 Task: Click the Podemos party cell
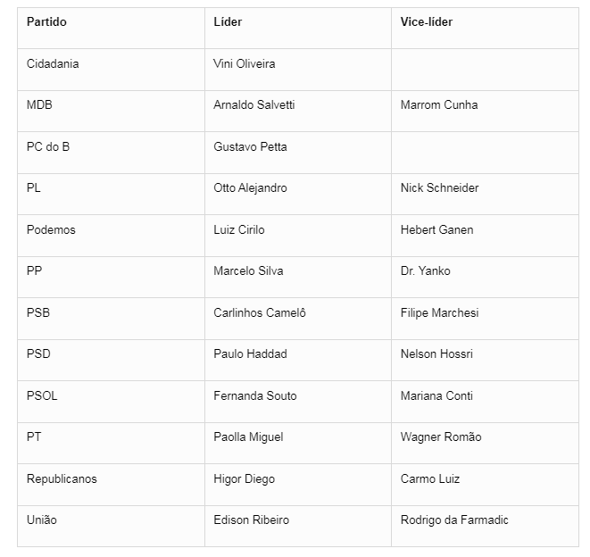click(51, 229)
